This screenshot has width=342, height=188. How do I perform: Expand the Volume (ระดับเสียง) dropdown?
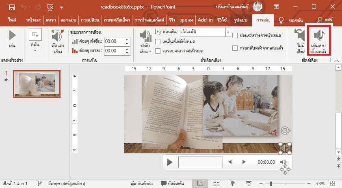(x=145, y=43)
